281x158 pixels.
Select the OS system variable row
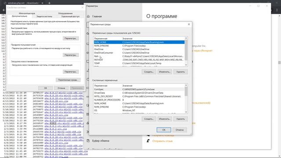tap(139, 110)
